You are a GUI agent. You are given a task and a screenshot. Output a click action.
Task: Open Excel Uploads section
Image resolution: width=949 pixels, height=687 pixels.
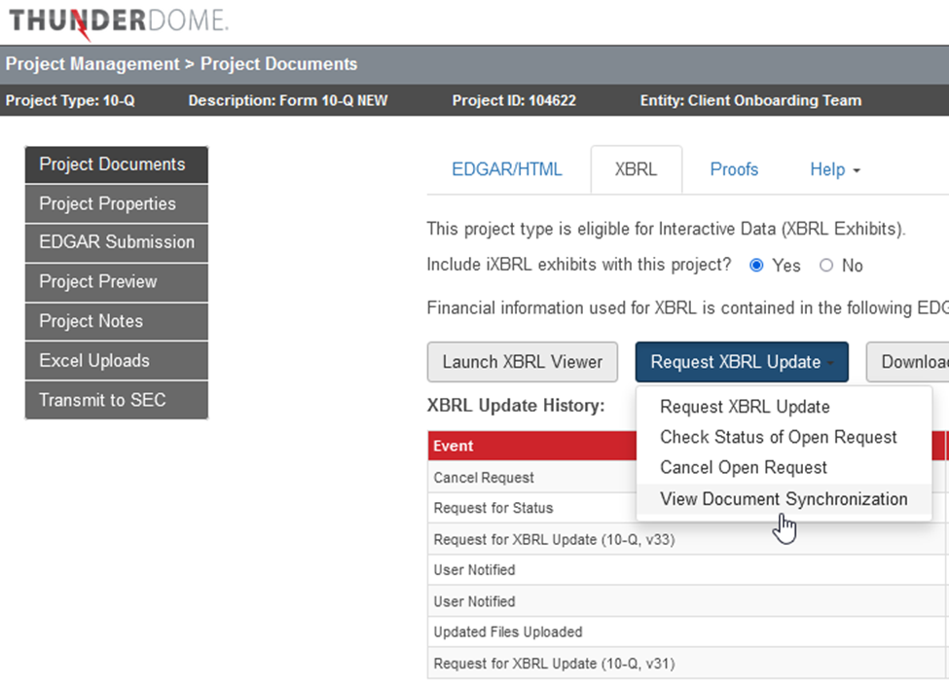click(116, 361)
